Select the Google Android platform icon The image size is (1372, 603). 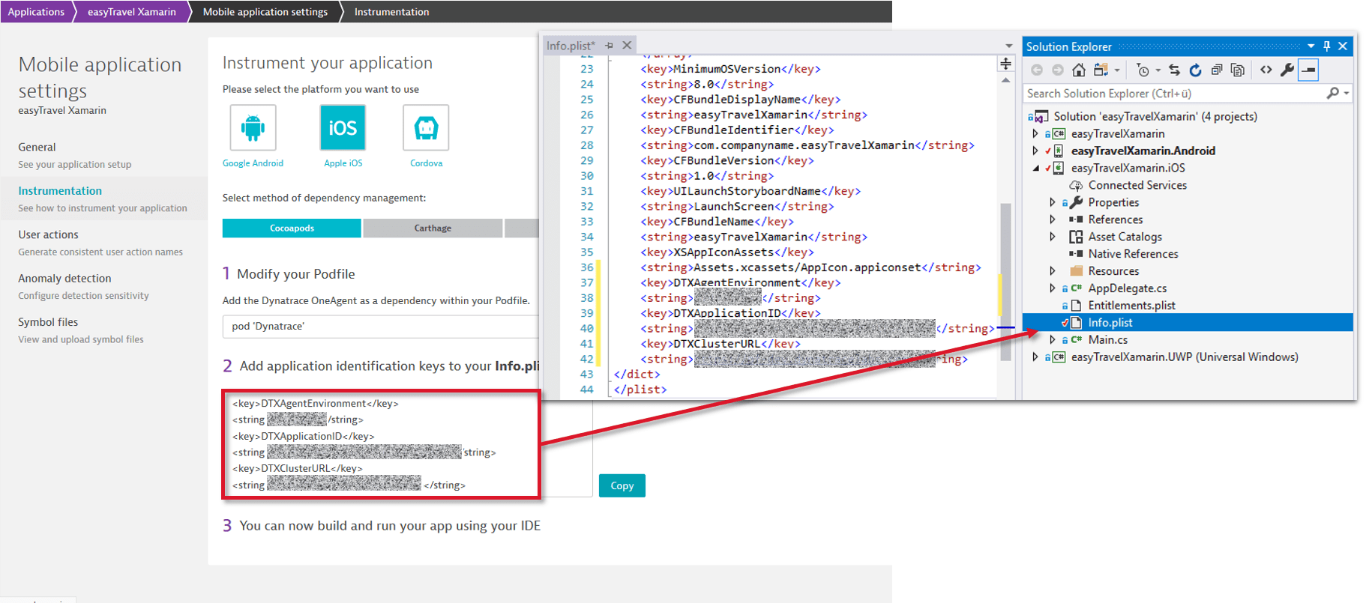point(253,128)
